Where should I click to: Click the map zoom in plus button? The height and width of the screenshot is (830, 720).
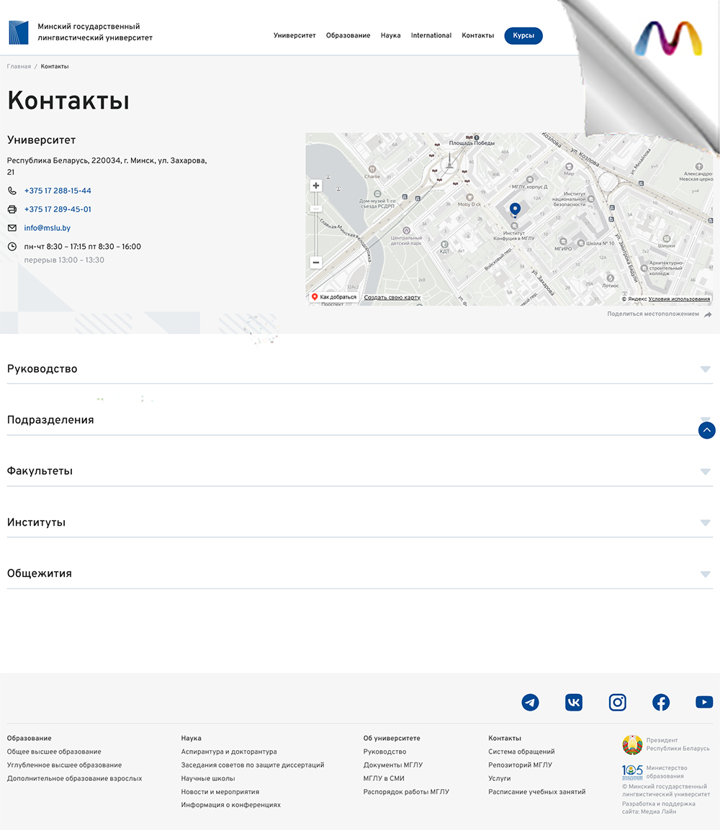click(x=316, y=186)
